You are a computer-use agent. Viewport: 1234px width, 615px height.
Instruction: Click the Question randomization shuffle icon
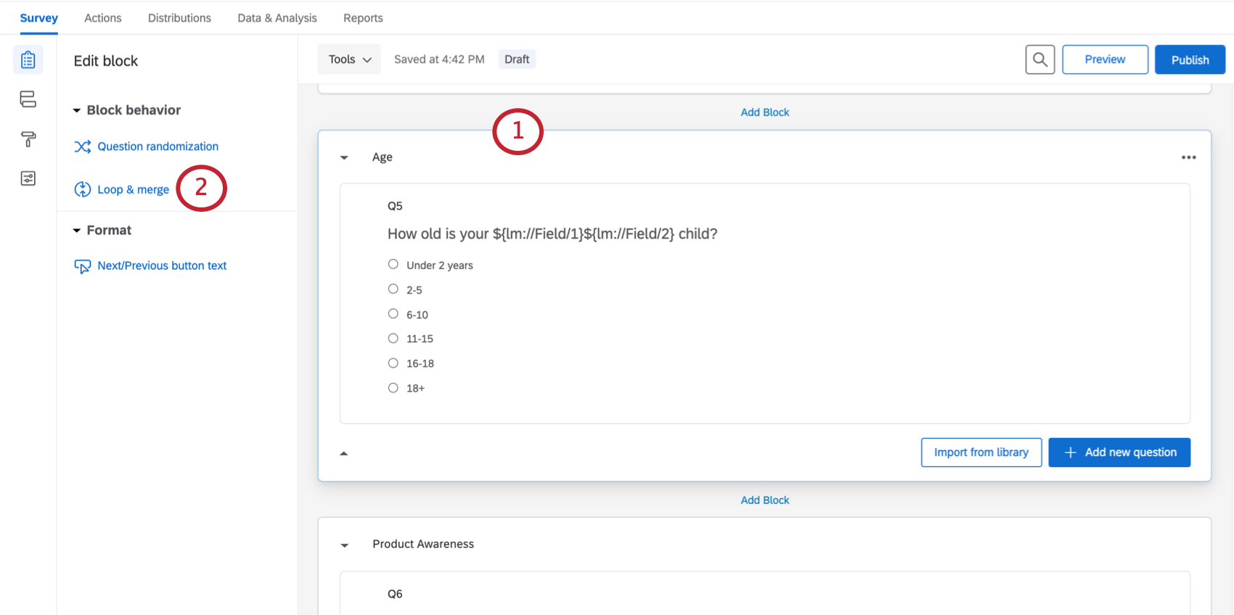(83, 146)
